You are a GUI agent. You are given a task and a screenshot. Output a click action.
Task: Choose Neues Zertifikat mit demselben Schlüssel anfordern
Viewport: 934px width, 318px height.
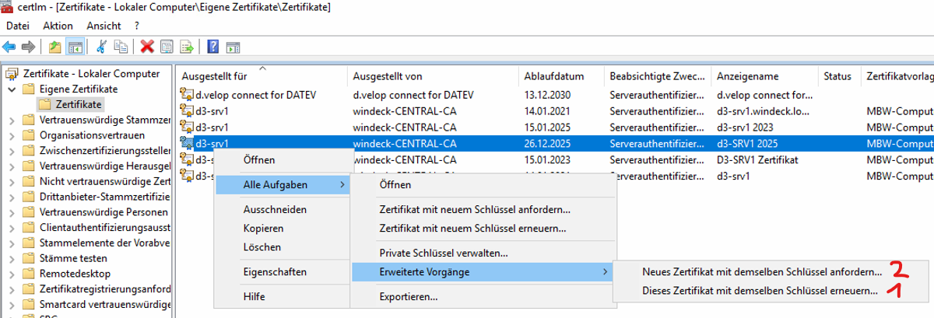(762, 272)
